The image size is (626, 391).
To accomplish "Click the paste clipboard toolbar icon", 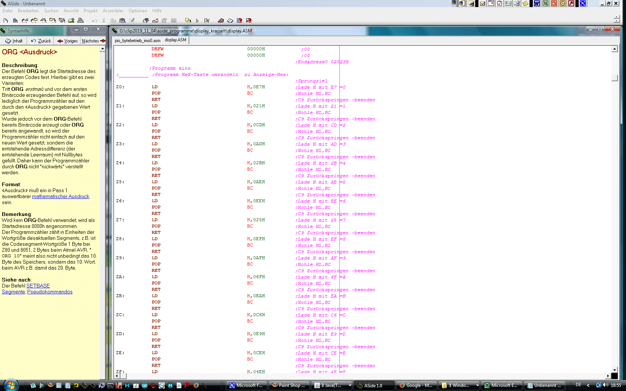I will pyautogui.click(x=123, y=20).
